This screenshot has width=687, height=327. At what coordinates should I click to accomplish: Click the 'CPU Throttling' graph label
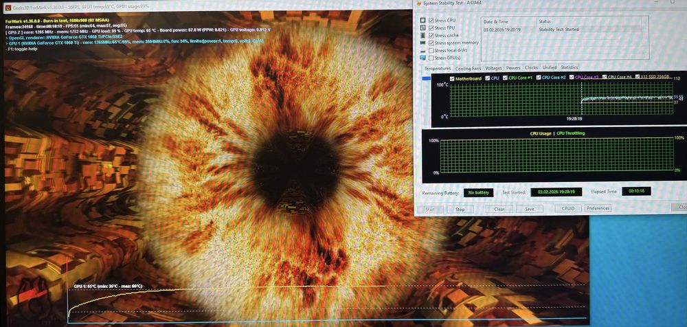570,133
